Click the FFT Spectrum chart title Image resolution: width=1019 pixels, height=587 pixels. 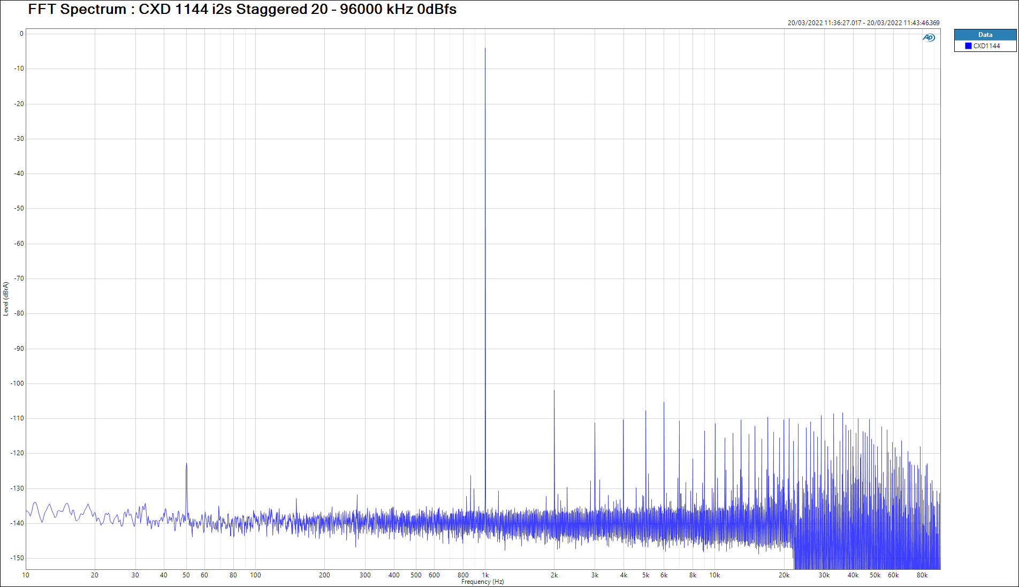point(242,10)
